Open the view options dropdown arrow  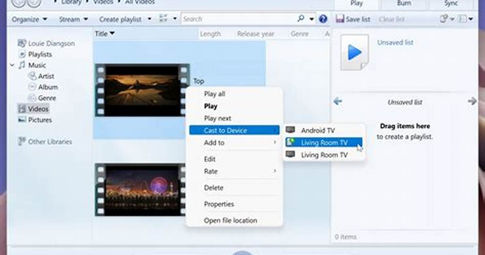(175, 19)
